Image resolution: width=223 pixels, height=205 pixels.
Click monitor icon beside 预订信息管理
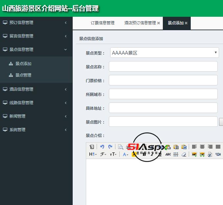5,22
